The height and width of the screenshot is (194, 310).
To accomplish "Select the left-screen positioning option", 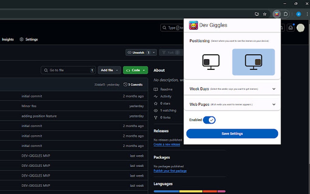I will click(211, 62).
